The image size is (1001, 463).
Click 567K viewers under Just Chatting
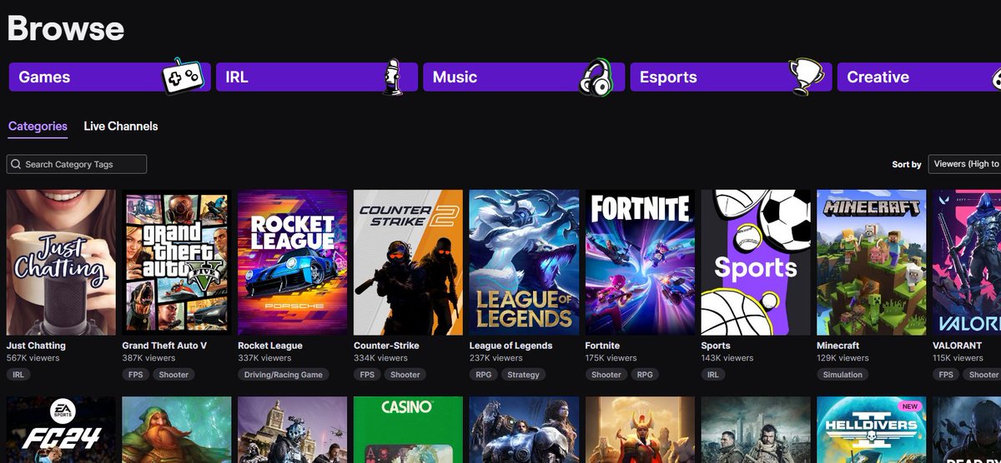point(33,358)
